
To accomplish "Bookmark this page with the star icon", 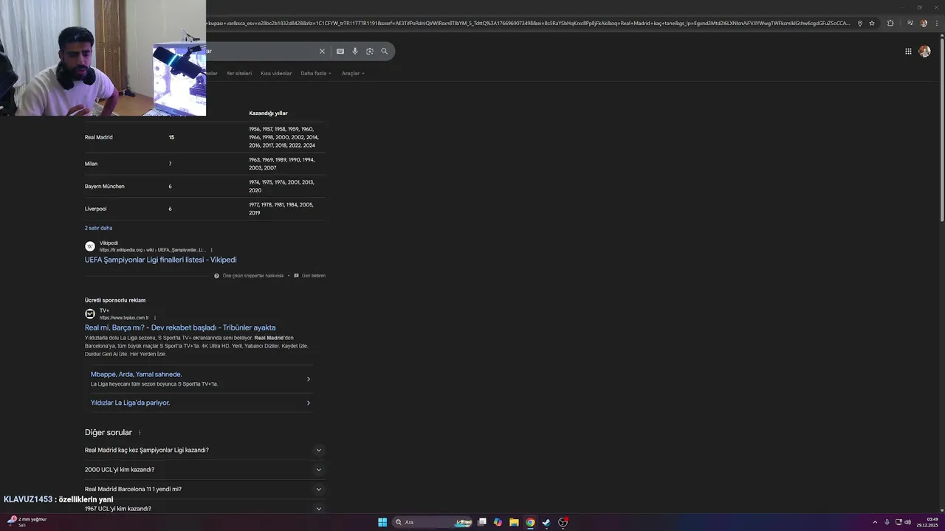I will [x=872, y=23].
